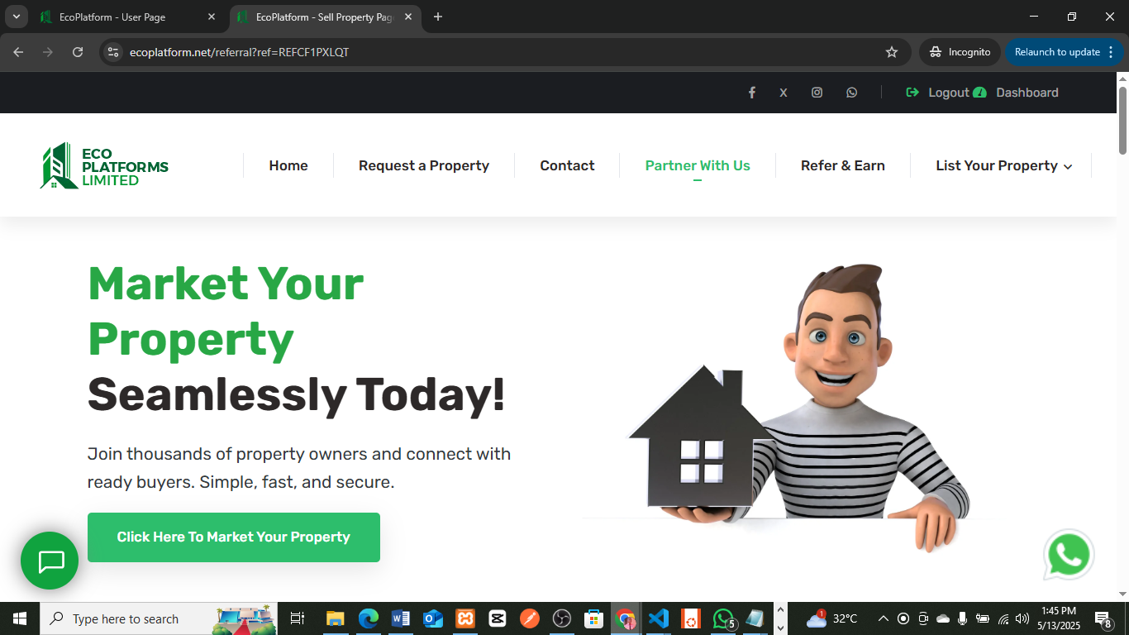
Task: Go to Refer & Earn menu item
Action: 842,165
